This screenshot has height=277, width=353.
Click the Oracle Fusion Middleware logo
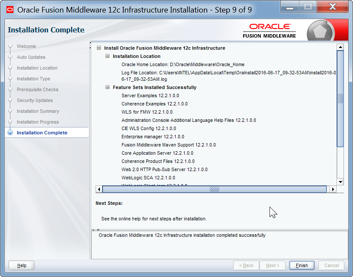269,31
